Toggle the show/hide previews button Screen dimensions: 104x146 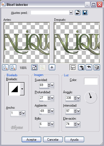click(x=73, y=67)
